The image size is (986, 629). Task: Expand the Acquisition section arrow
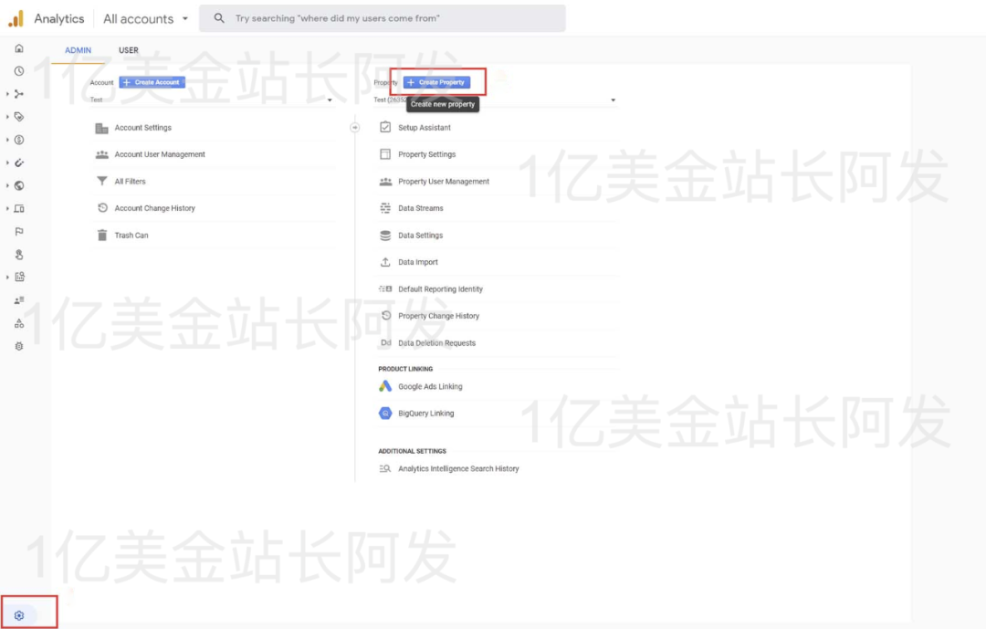click(x=7, y=94)
